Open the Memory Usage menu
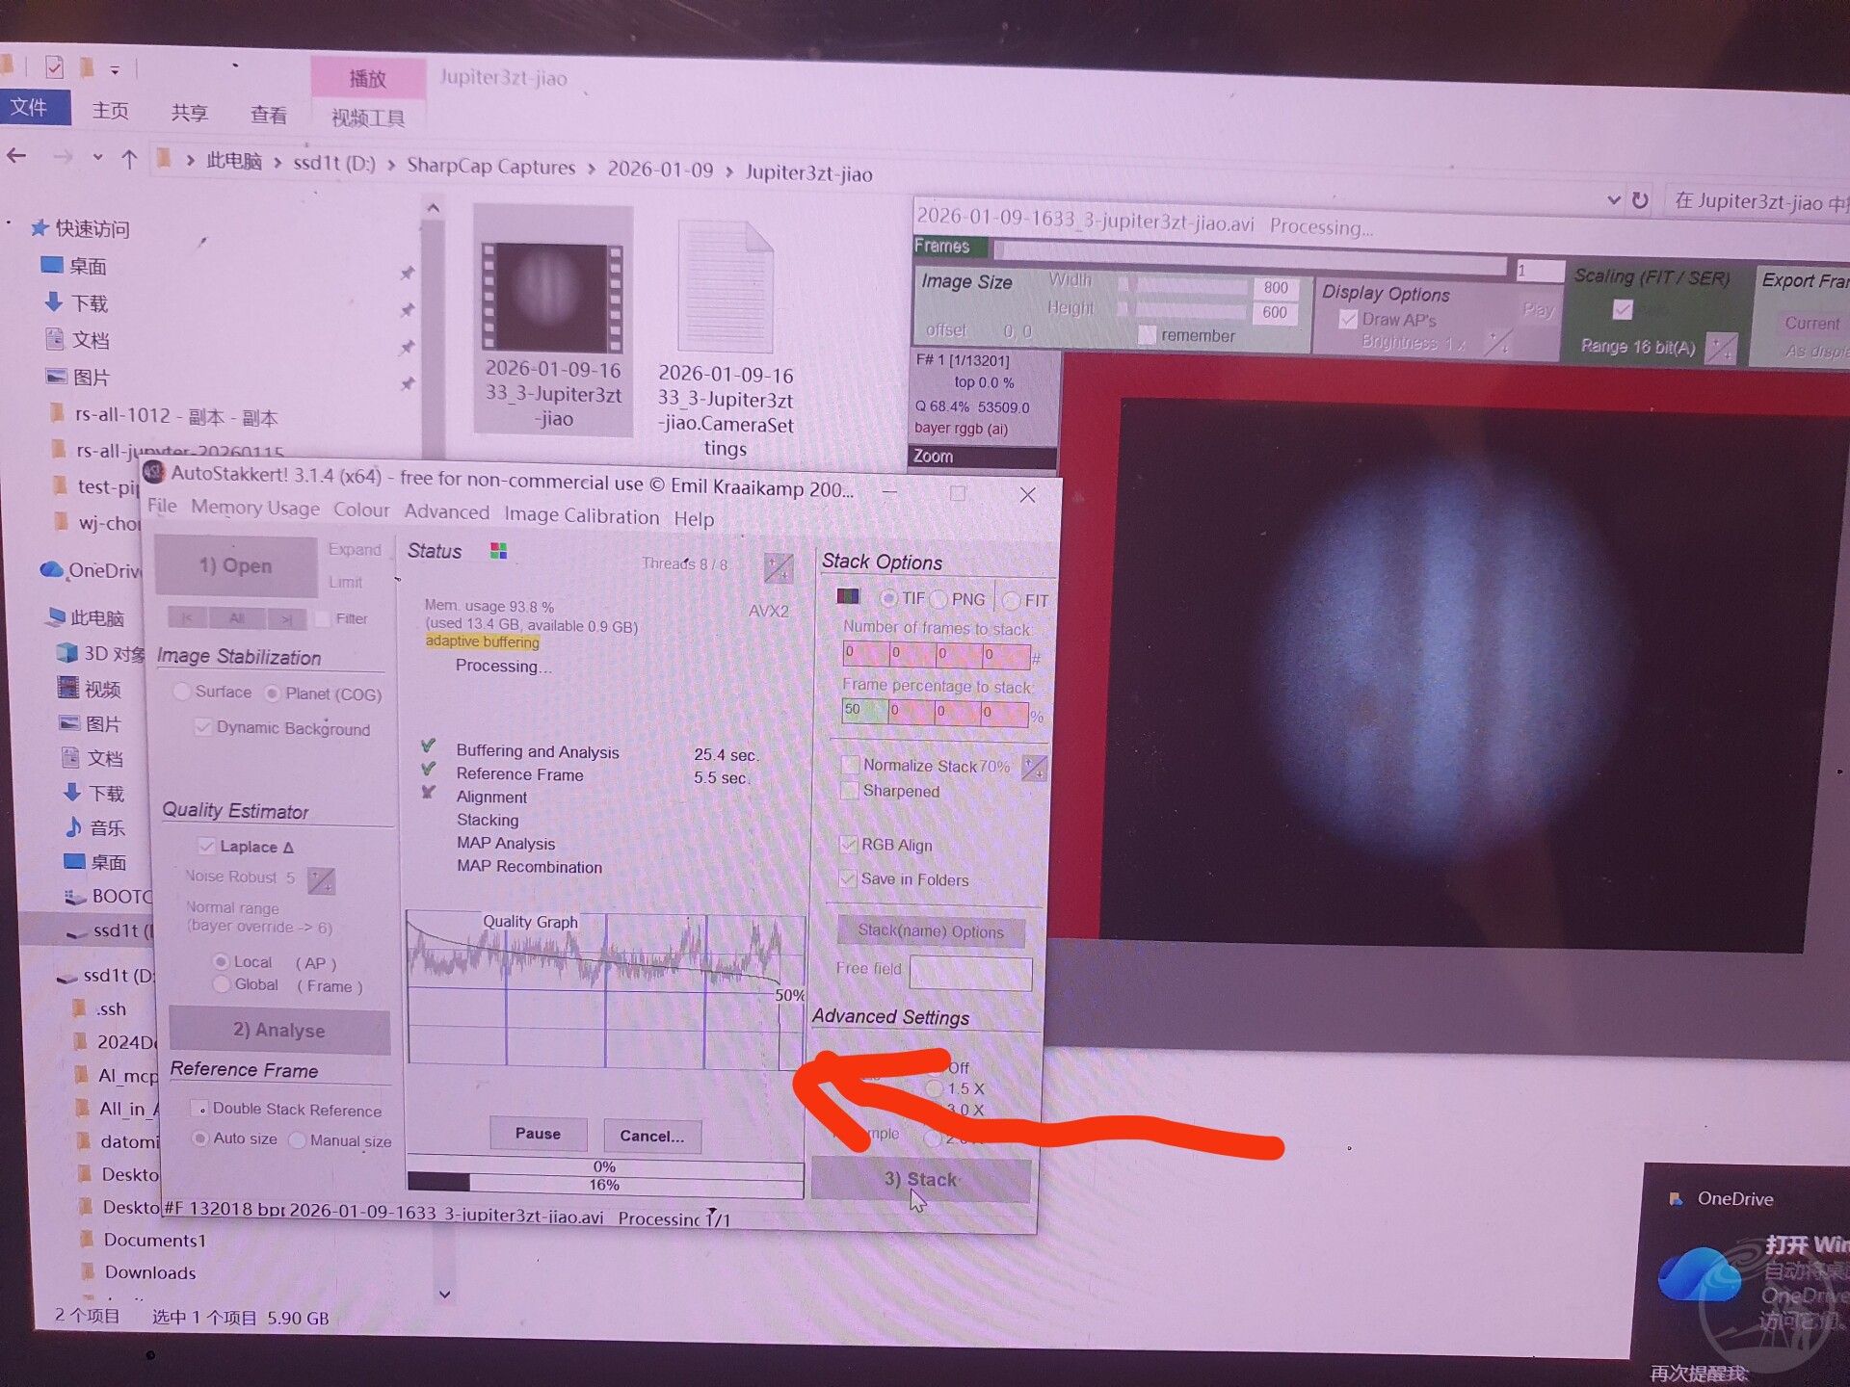Screen dimensions: 1850x1387 click(254, 508)
